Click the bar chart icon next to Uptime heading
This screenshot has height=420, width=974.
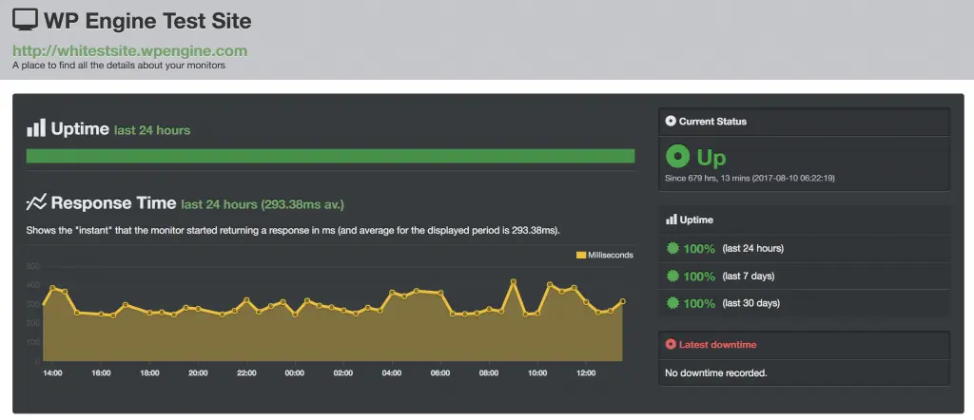coord(36,128)
